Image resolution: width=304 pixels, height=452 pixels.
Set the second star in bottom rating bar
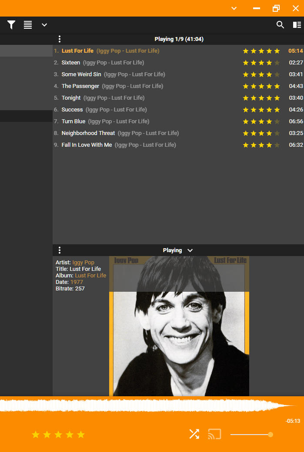(x=47, y=435)
